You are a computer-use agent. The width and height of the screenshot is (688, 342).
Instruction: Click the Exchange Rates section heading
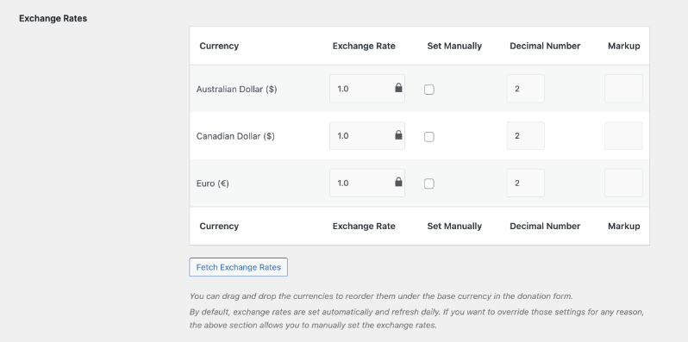tap(53, 18)
